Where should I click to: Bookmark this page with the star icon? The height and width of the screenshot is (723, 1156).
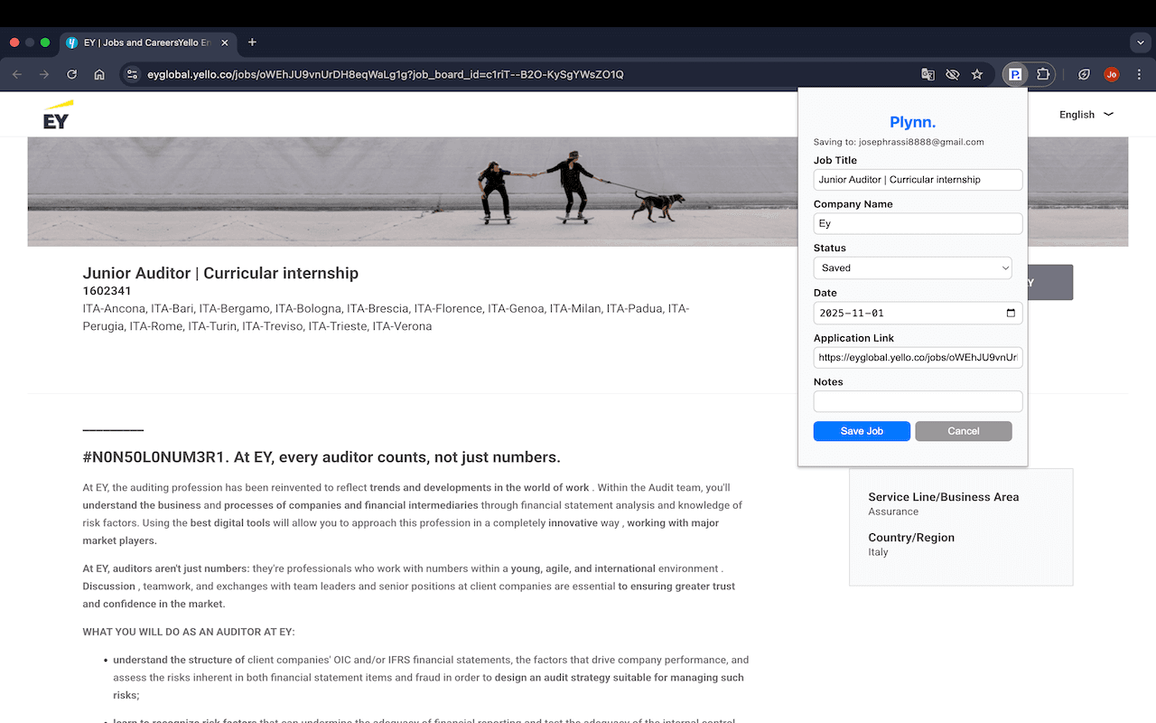pos(976,74)
